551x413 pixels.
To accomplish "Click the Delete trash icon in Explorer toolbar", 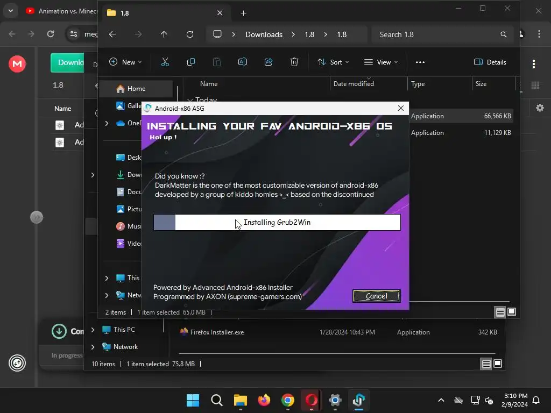I will [x=294, y=62].
